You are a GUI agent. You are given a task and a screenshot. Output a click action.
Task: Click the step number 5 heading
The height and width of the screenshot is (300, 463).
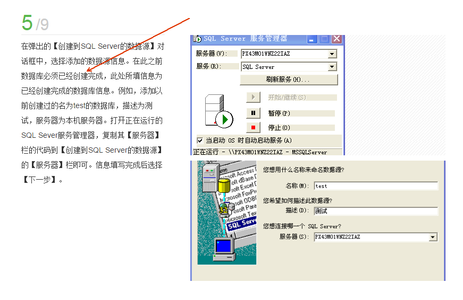click(27, 23)
